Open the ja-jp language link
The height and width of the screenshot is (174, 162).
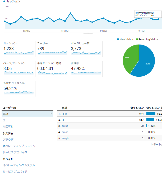pyautogui.click(x=64, y=114)
